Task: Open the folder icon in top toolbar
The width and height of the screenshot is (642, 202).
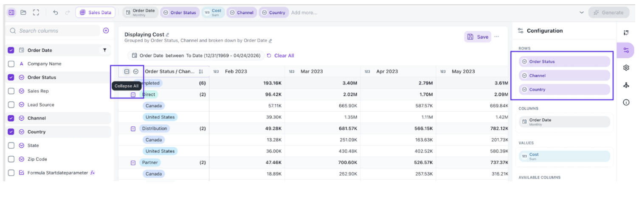Action: point(23,13)
